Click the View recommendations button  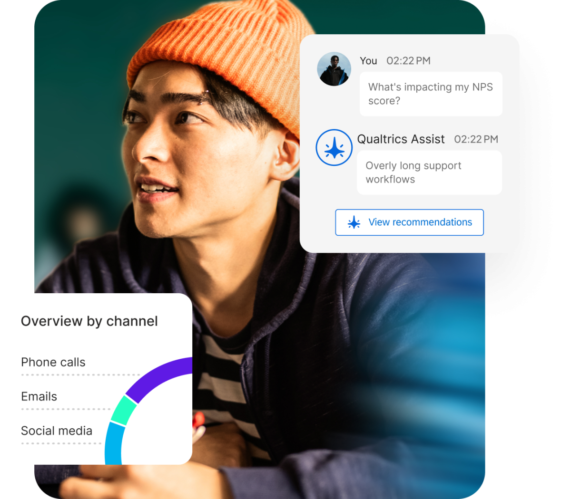[x=409, y=222]
